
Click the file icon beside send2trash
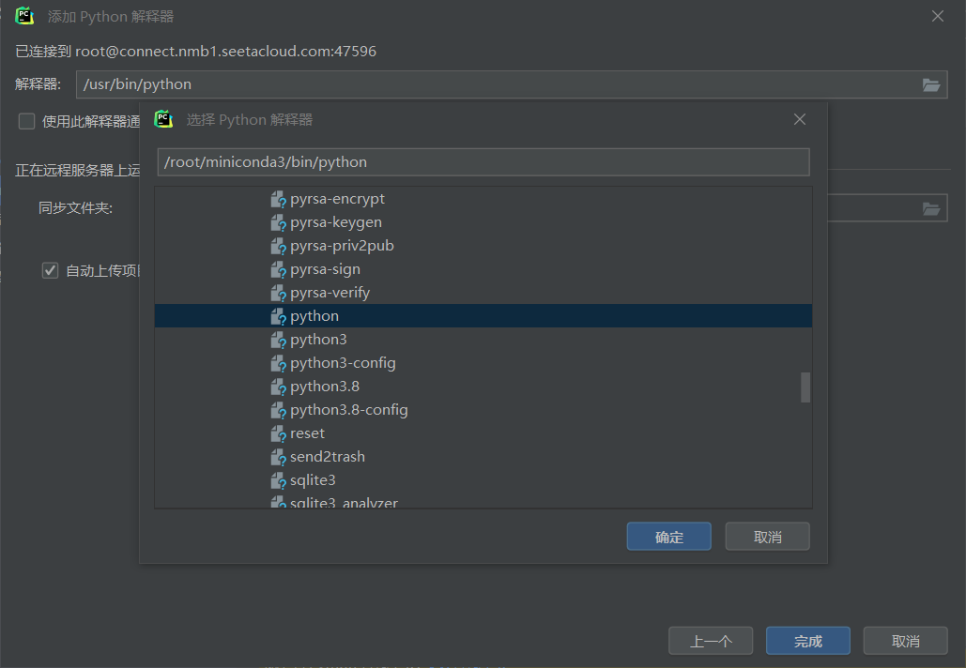point(279,457)
